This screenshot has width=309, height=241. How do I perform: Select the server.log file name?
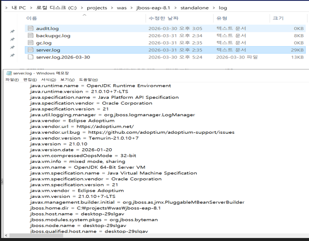click(x=48, y=50)
